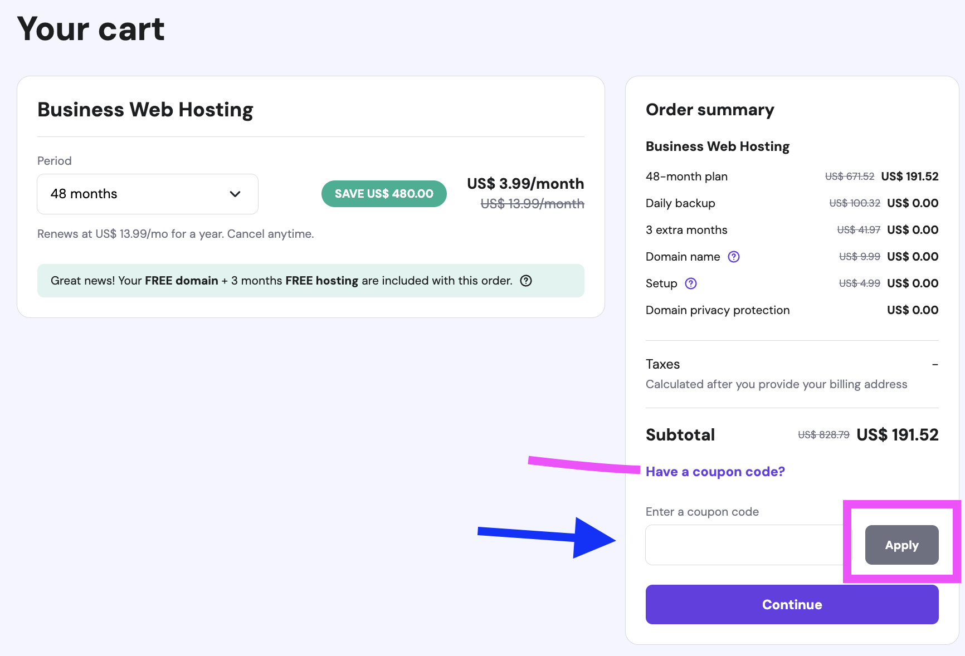965x656 pixels.
Task: Expand the billing period options
Action: pyautogui.click(x=147, y=194)
